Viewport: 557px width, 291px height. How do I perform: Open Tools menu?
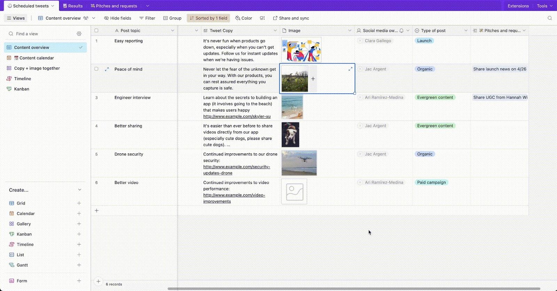tap(544, 6)
